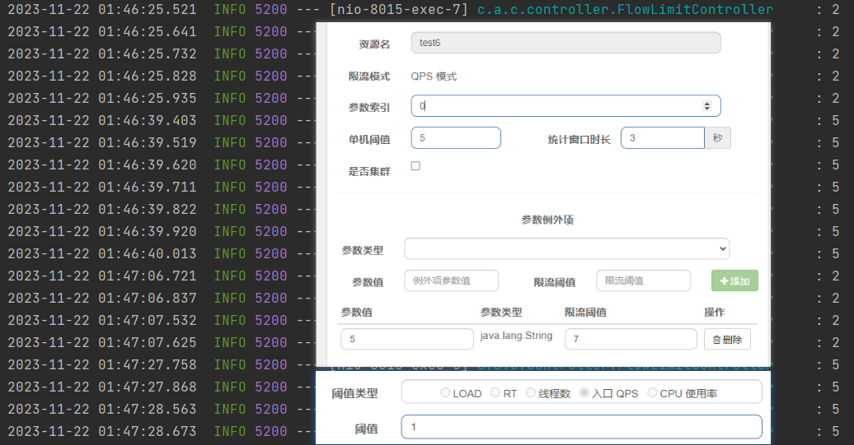Toggle the 是否集群 checkbox
This screenshot has width=854, height=445.
point(415,166)
